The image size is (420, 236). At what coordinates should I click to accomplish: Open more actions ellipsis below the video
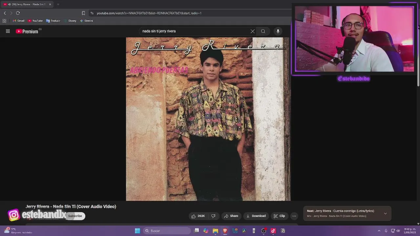tap(294, 216)
